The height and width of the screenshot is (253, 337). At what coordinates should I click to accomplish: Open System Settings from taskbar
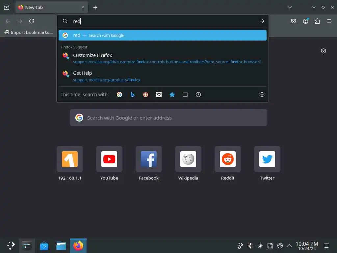(x=27, y=246)
